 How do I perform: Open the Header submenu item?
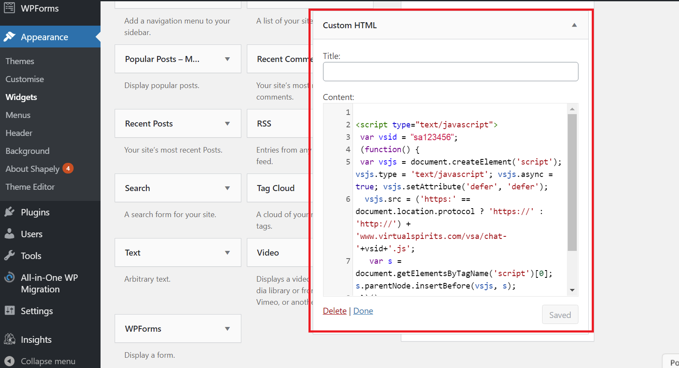[19, 133]
